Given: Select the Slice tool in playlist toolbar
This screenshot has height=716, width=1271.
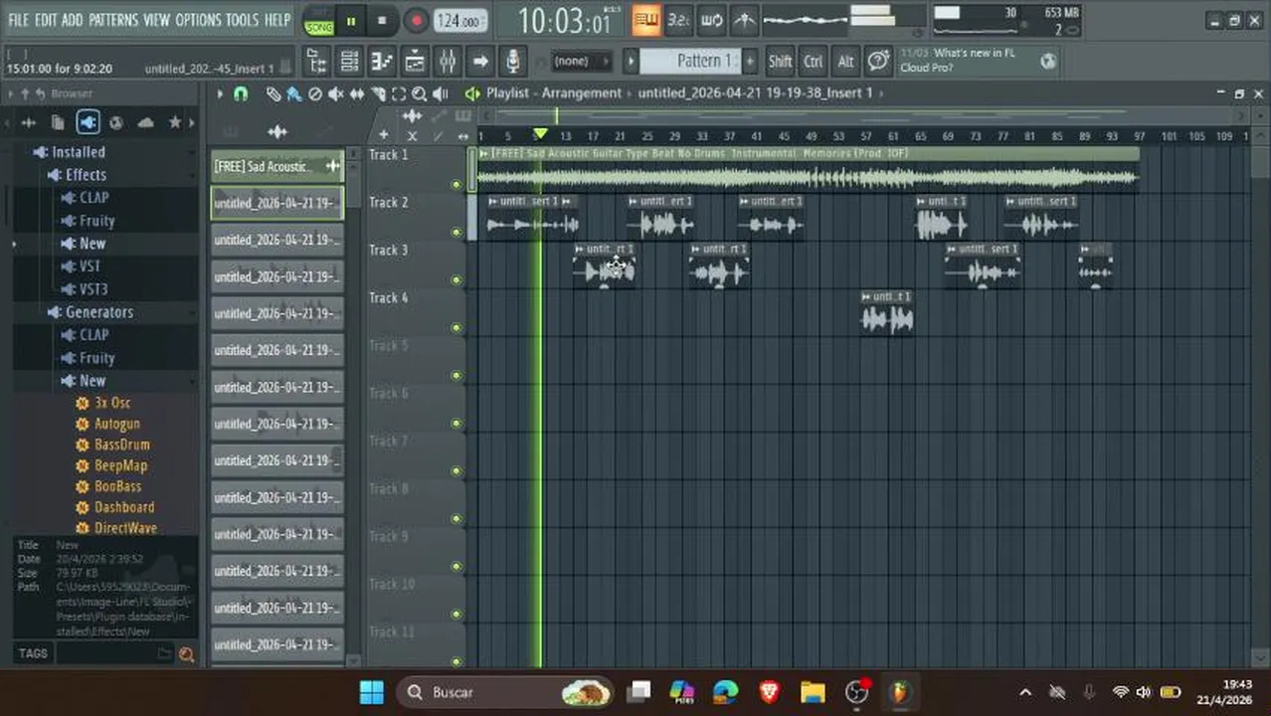Looking at the screenshot, I should pos(378,93).
